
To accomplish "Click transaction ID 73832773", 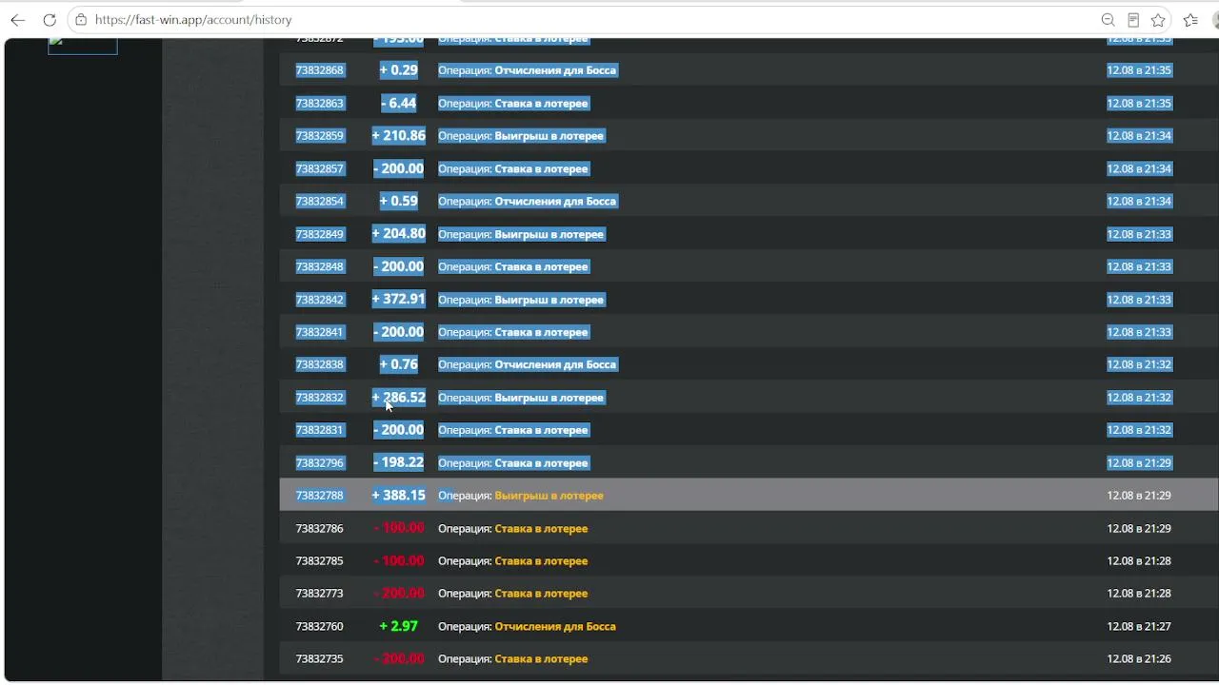I will click(320, 594).
